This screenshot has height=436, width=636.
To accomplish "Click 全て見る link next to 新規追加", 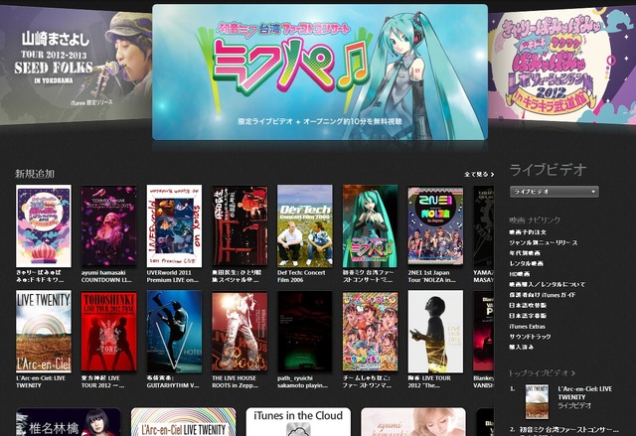I will point(478,174).
